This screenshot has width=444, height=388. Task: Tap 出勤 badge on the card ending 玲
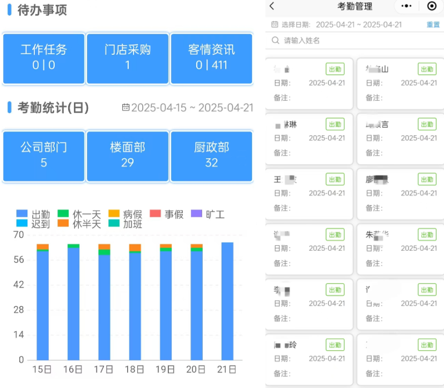(335, 345)
